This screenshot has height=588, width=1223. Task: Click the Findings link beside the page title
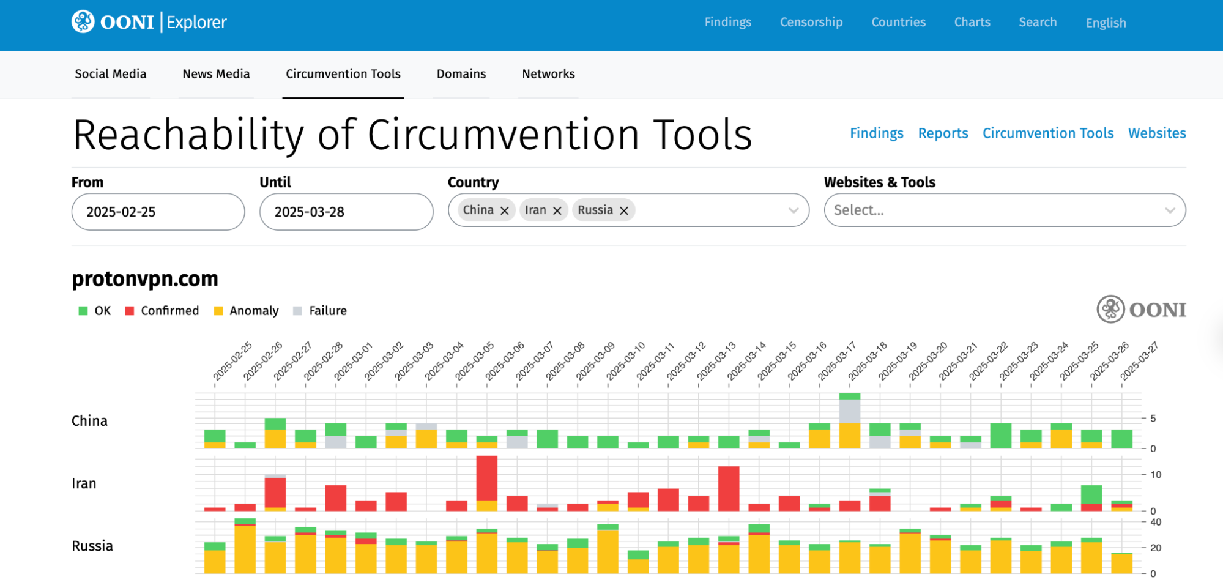tap(876, 133)
